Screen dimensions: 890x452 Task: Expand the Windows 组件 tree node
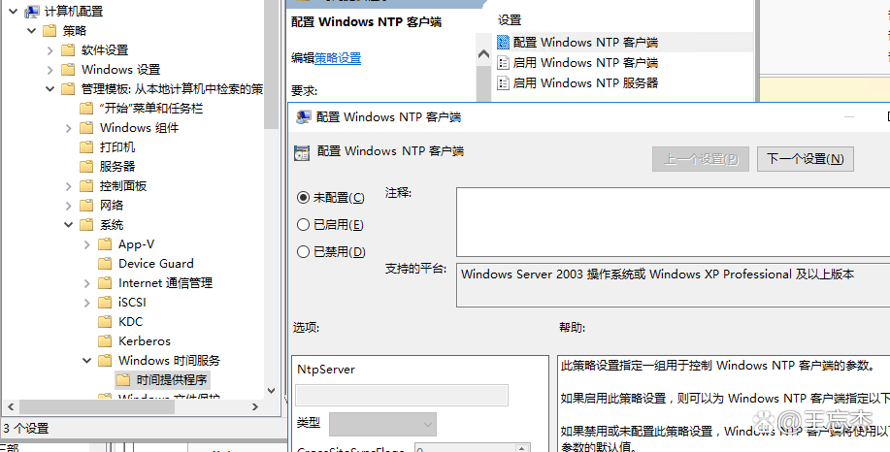pyautogui.click(x=69, y=128)
